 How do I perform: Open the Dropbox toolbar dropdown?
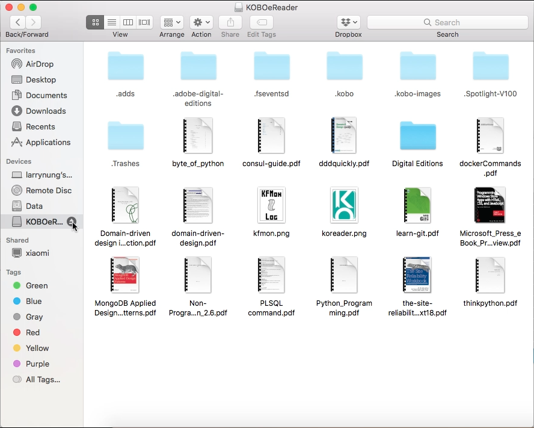(349, 22)
